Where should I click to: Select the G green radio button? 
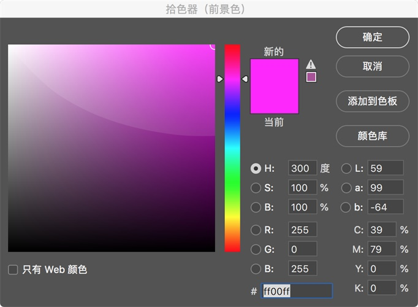[256, 249]
